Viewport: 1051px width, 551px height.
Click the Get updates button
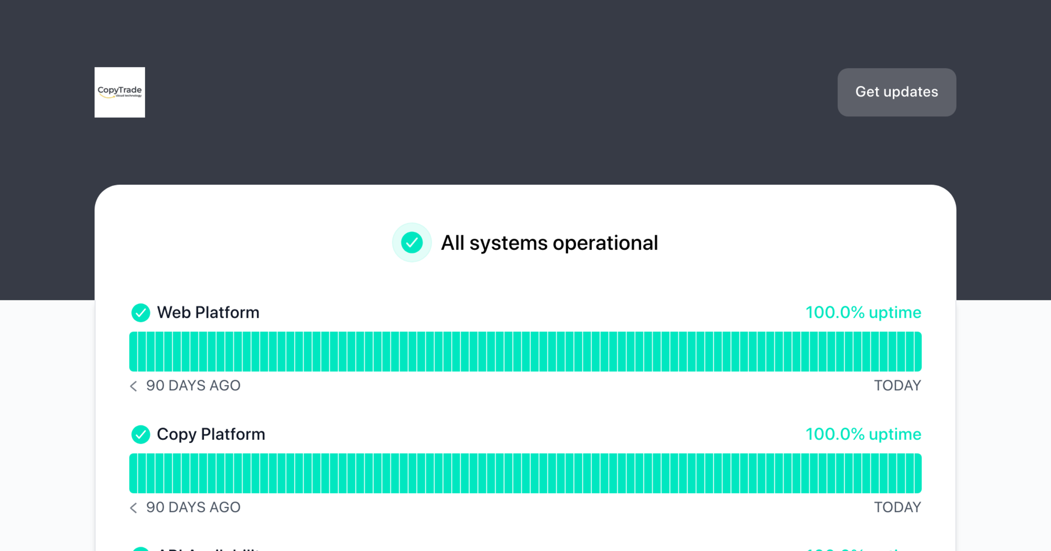pyautogui.click(x=896, y=92)
